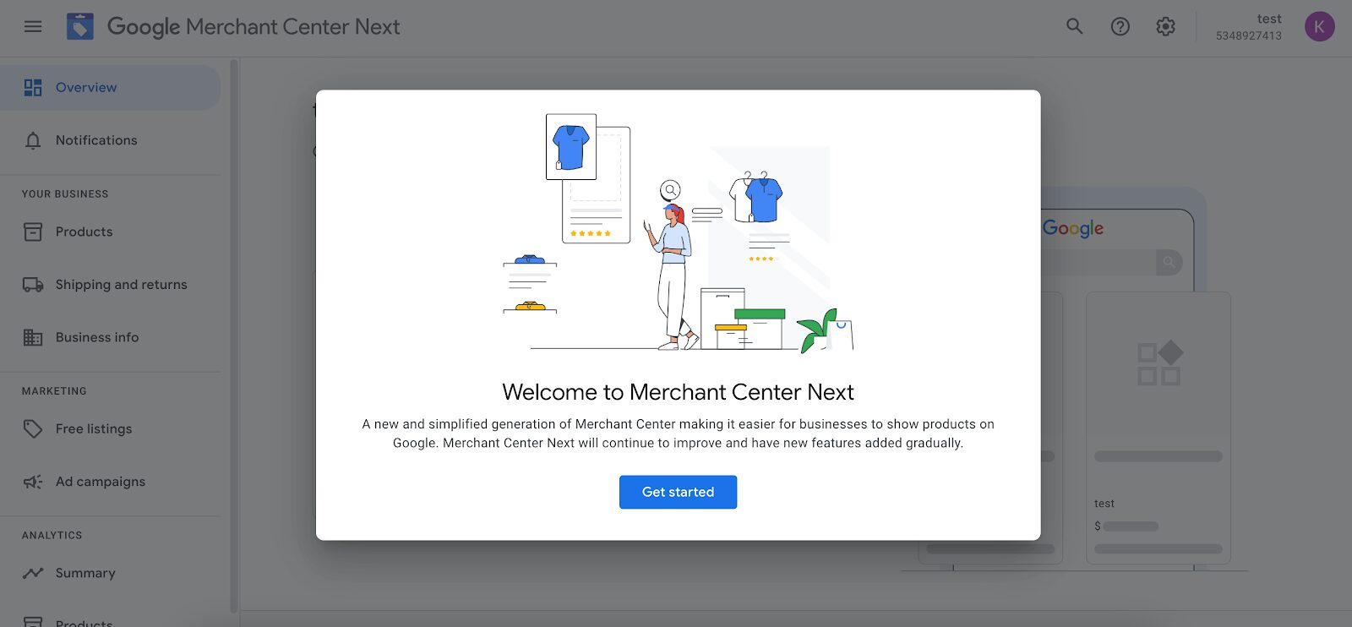Open the settings gear icon

point(1165,27)
